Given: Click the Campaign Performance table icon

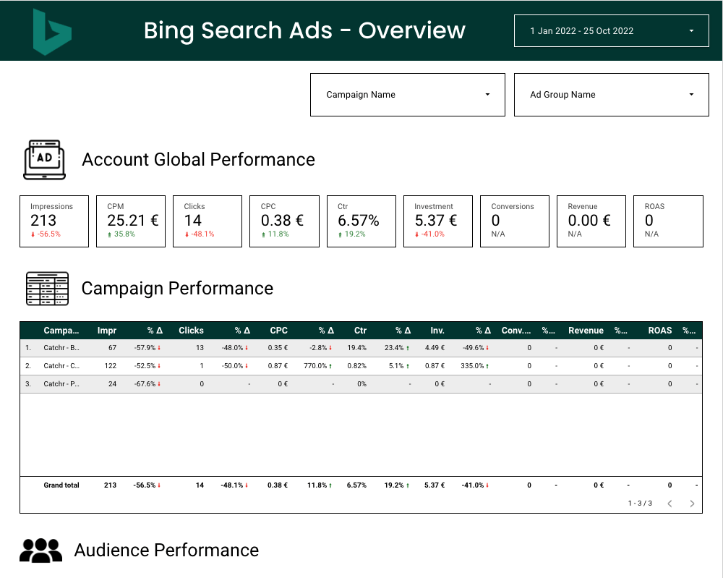Looking at the screenshot, I should click(47, 289).
